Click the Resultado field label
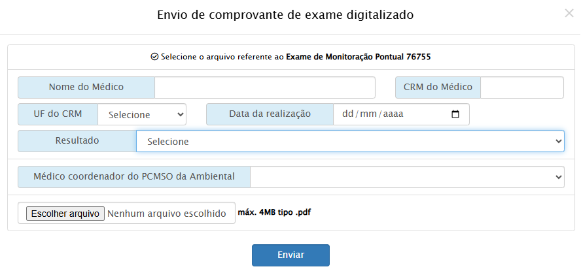This screenshot has height=271, width=581. pyautogui.click(x=77, y=140)
